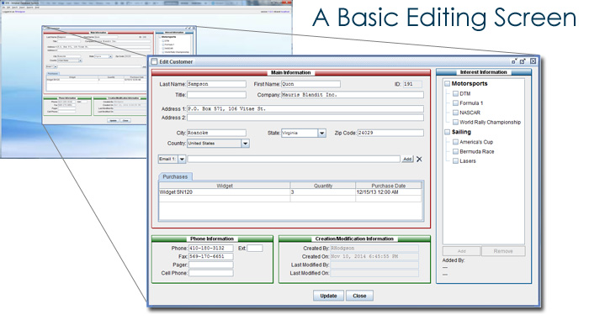Enable the Bermuda Race interest
This screenshot has height=320, width=589.
click(x=455, y=151)
